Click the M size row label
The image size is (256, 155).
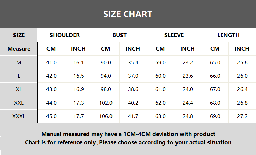pos(19,62)
